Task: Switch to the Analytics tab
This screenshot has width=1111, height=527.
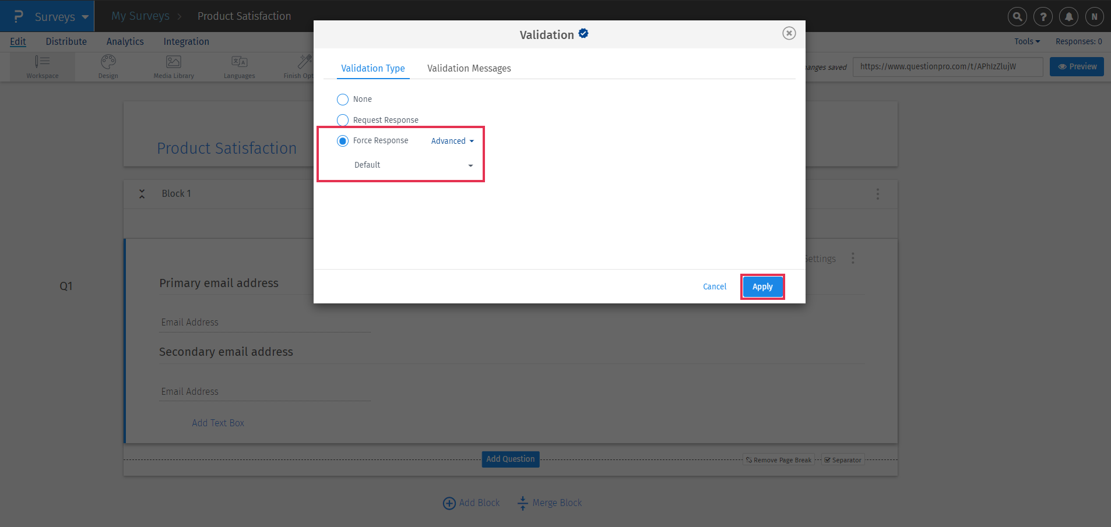Action: [x=125, y=41]
